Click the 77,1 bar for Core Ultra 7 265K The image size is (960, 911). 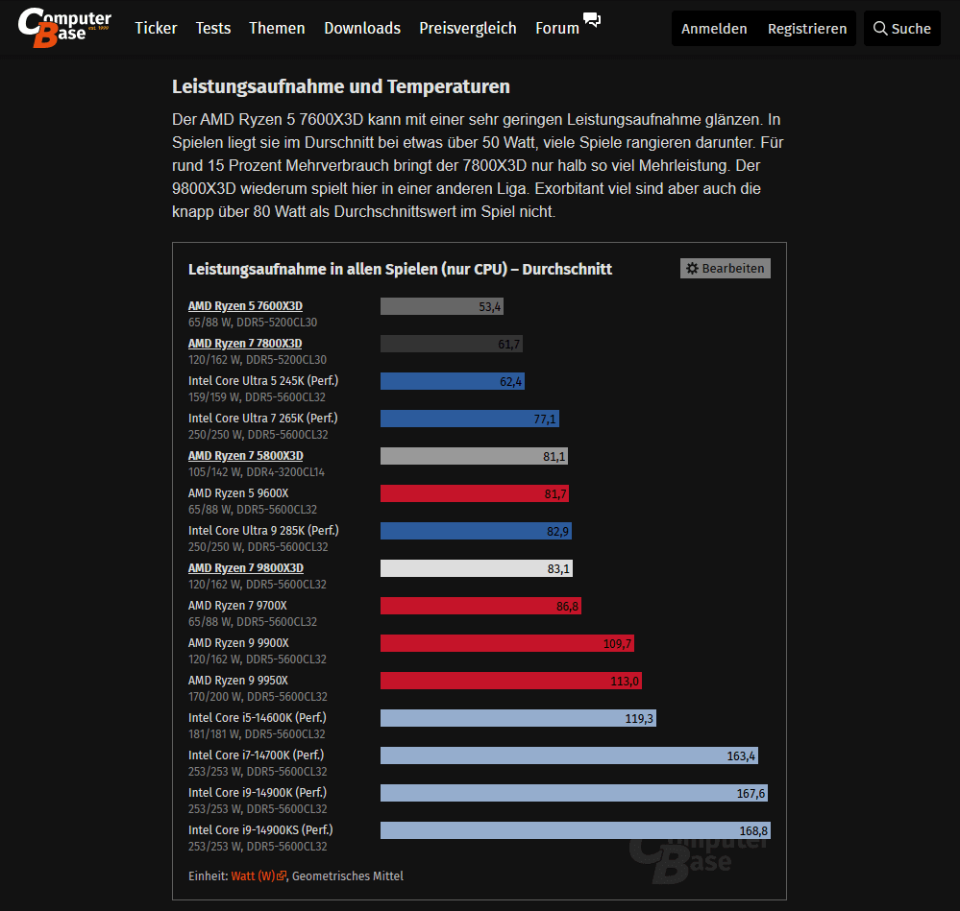470,419
